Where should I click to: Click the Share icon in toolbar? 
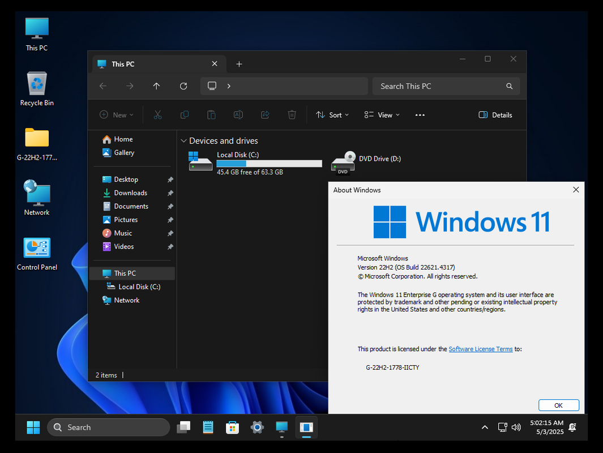[x=265, y=115]
